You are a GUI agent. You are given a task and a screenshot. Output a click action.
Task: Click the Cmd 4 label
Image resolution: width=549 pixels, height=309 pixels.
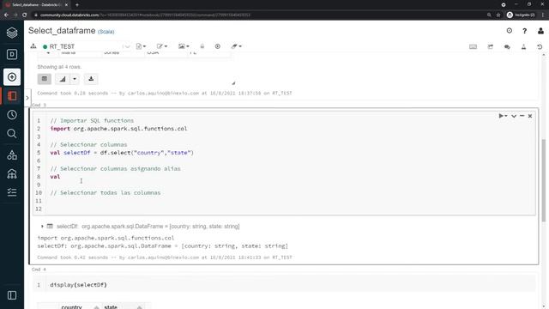pyautogui.click(x=39, y=270)
